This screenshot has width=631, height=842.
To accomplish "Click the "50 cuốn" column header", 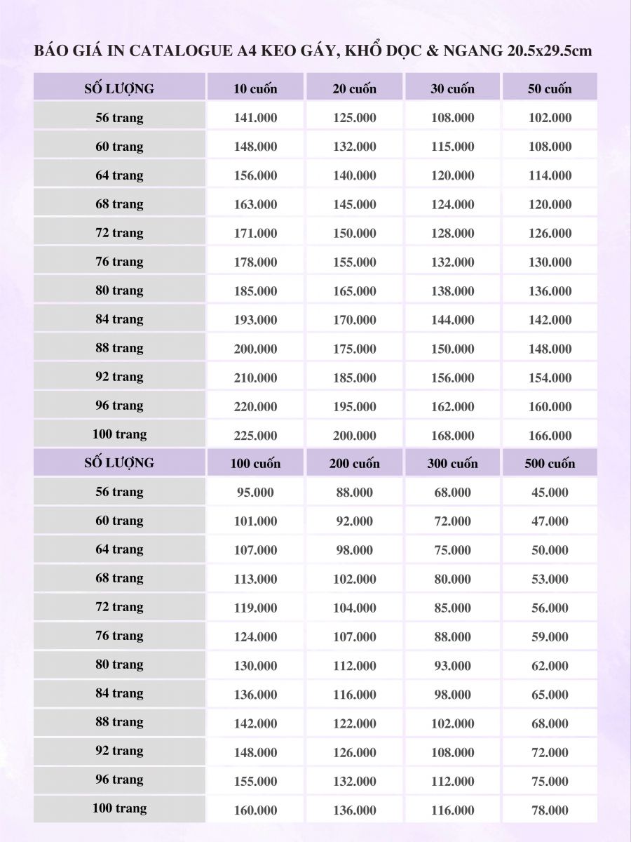I will pyautogui.click(x=550, y=88).
